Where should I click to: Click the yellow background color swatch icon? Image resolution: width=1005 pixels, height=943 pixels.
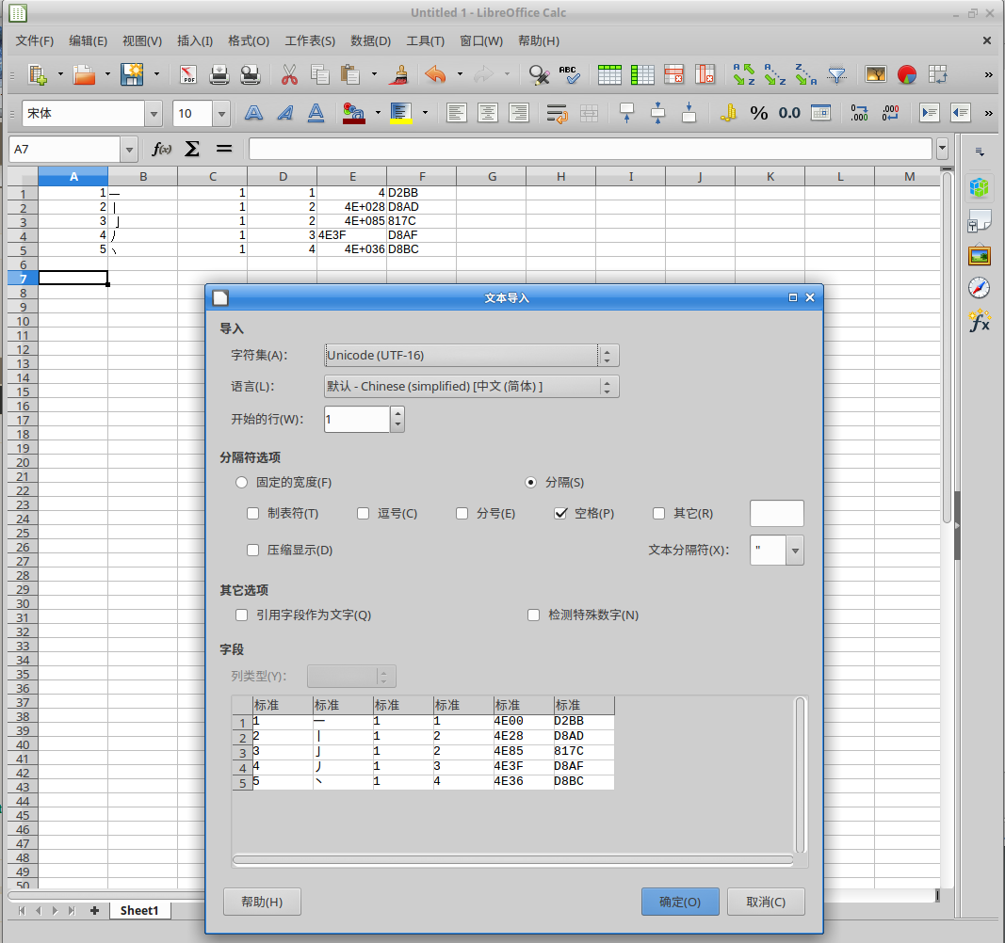(x=401, y=113)
